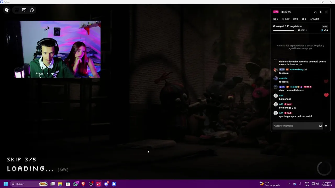Screen dimensions: 335x188
Task: Close the live chat overlay panel
Action: 326,12
